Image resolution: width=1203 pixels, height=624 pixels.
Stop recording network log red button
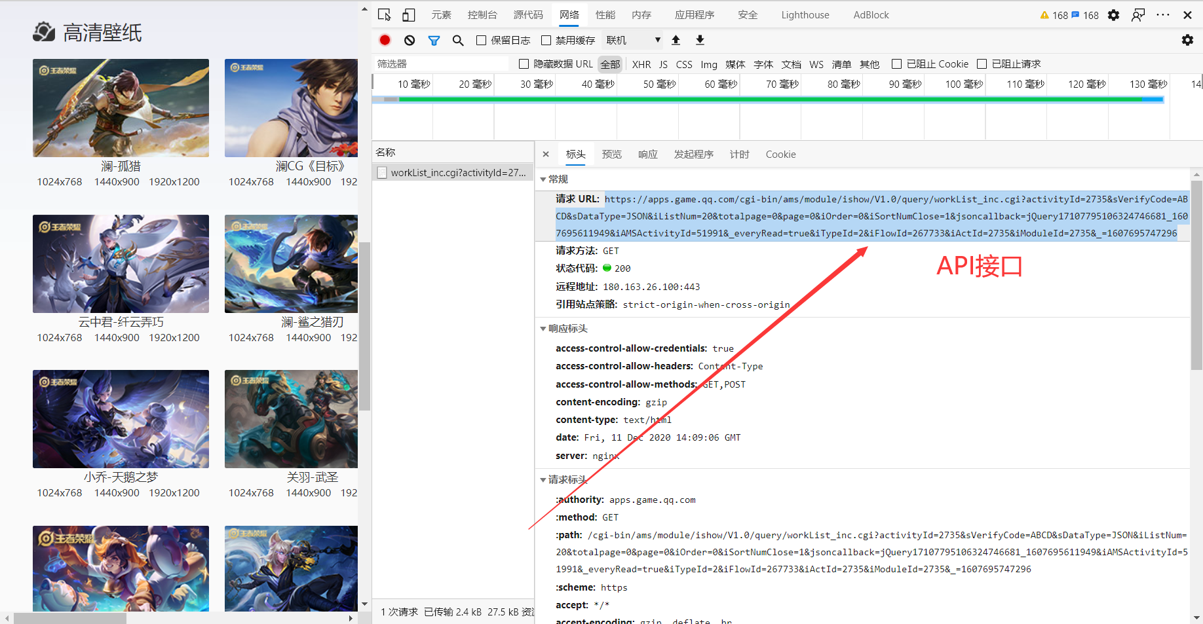(x=385, y=40)
